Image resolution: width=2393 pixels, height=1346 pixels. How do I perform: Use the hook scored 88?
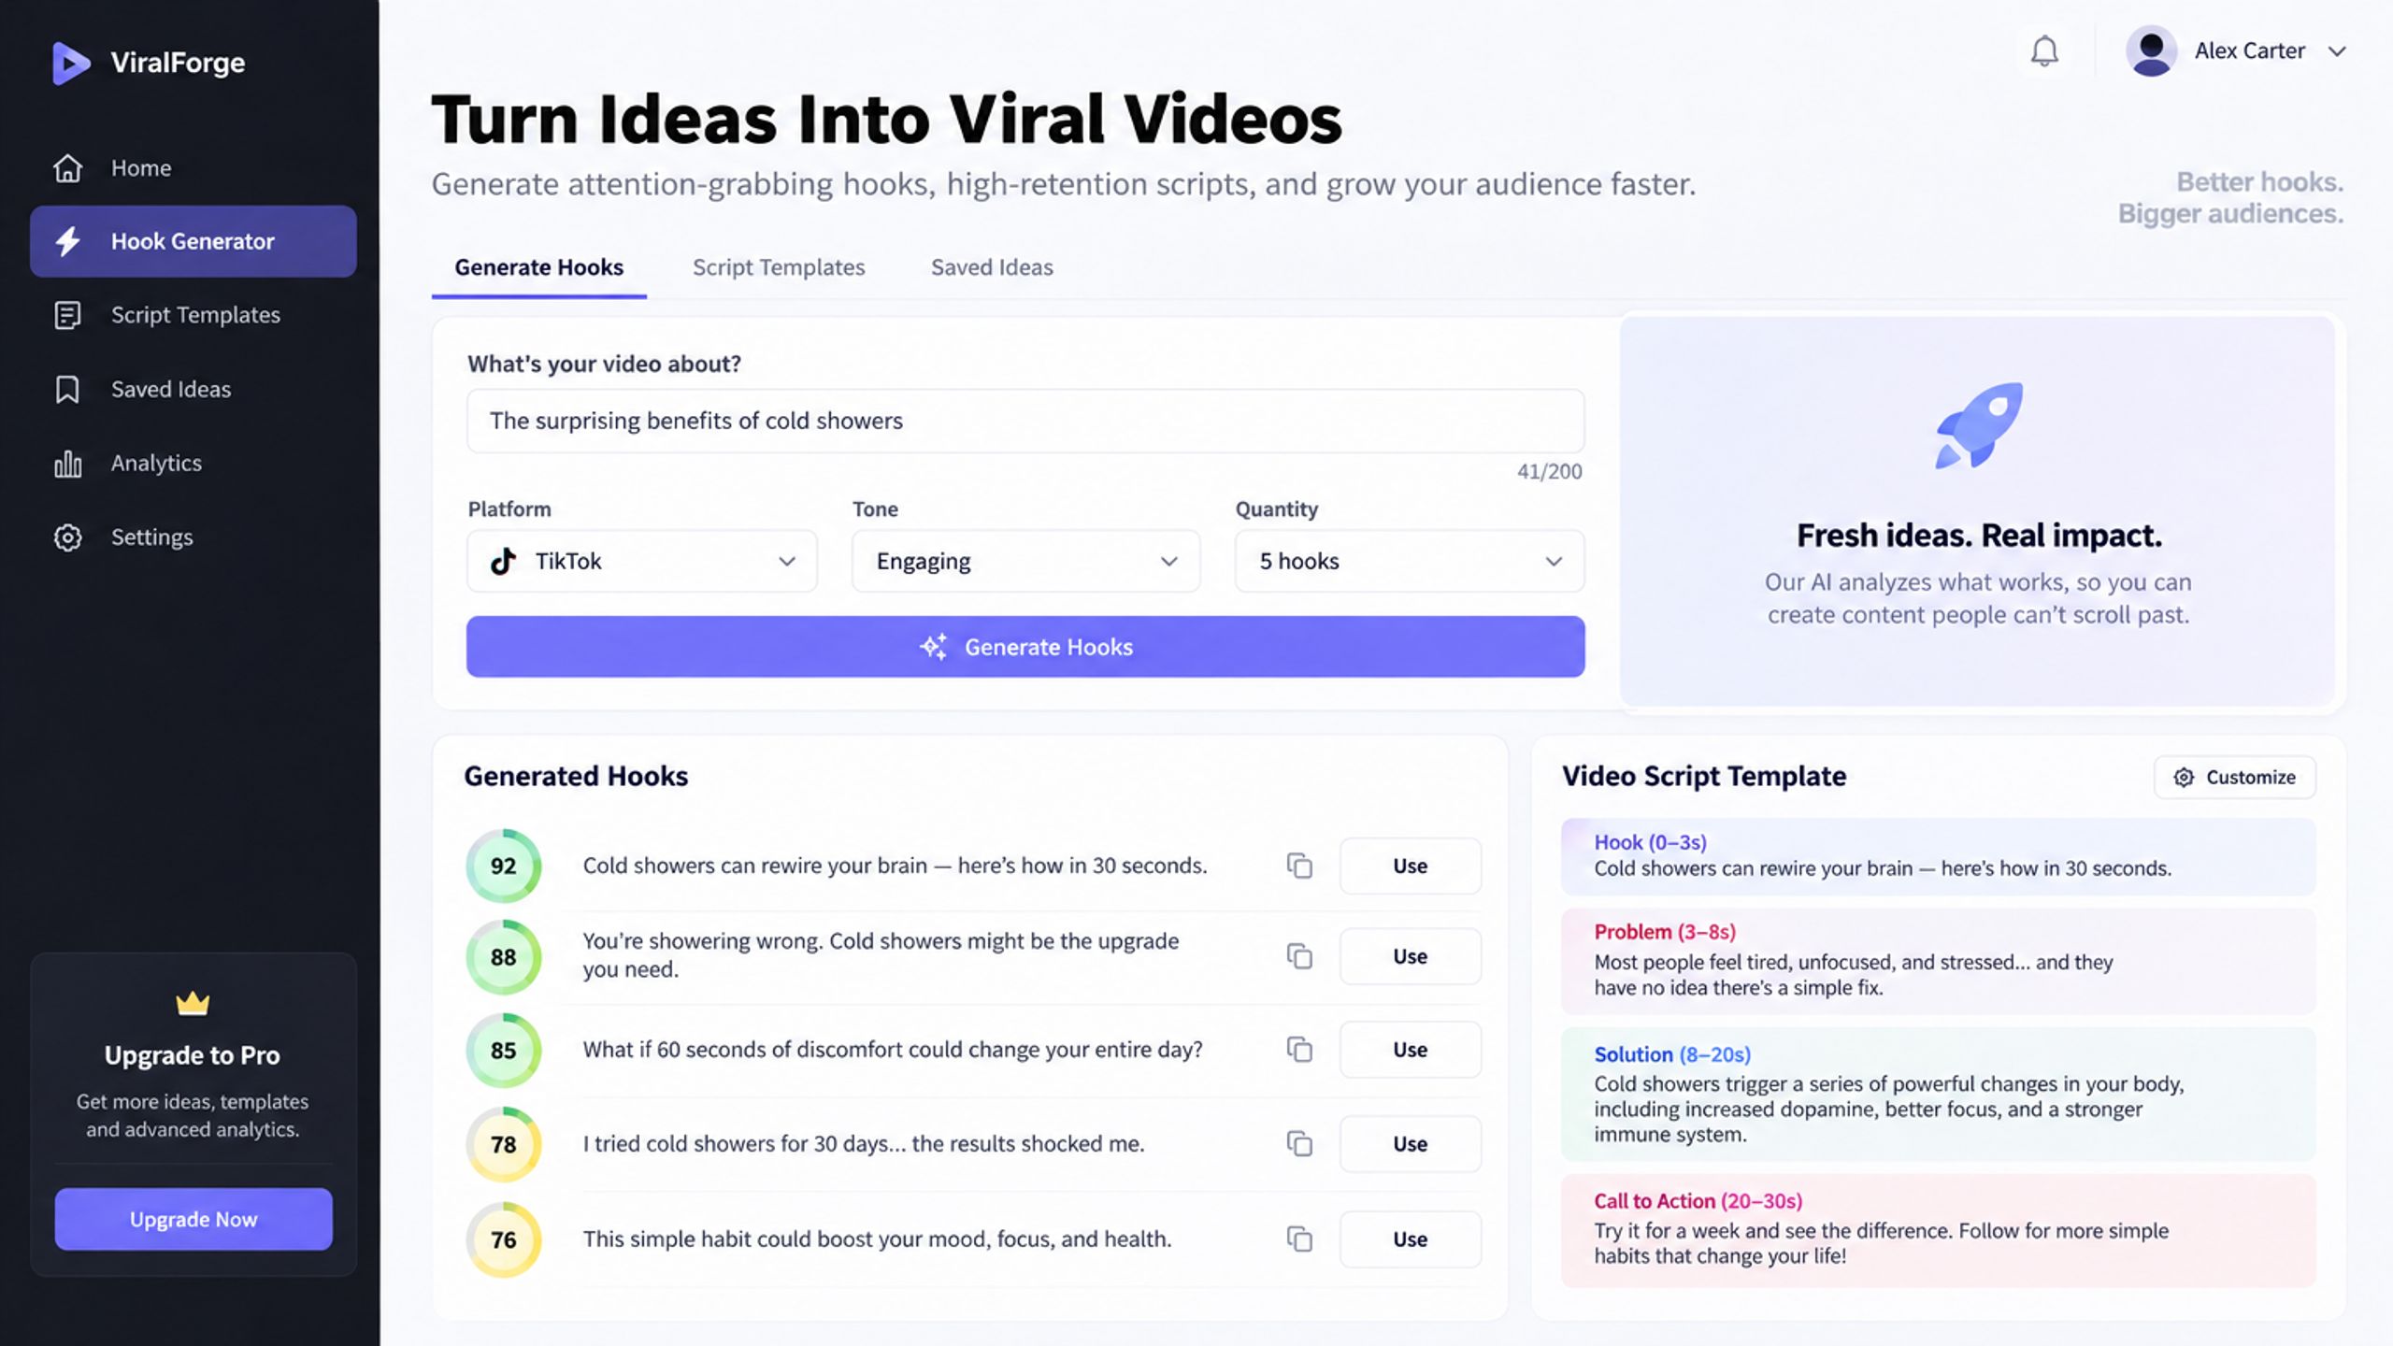point(1411,956)
